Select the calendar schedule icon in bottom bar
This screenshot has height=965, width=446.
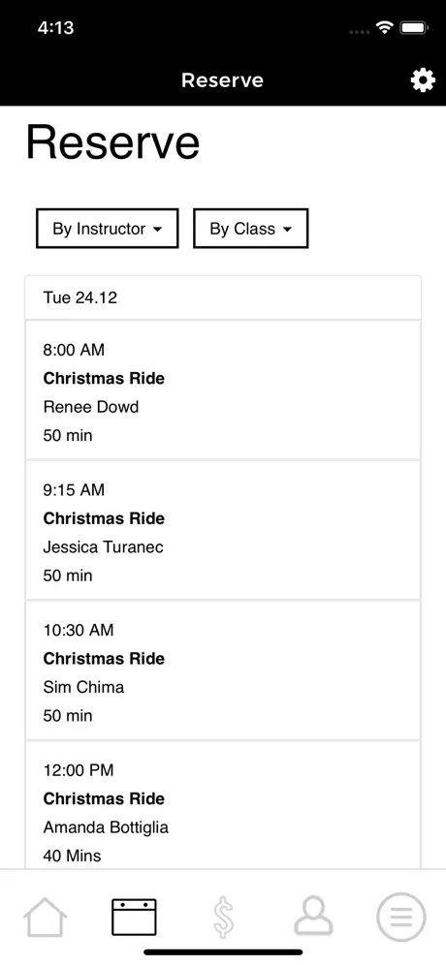pyautogui.click(x=134, y=917)
